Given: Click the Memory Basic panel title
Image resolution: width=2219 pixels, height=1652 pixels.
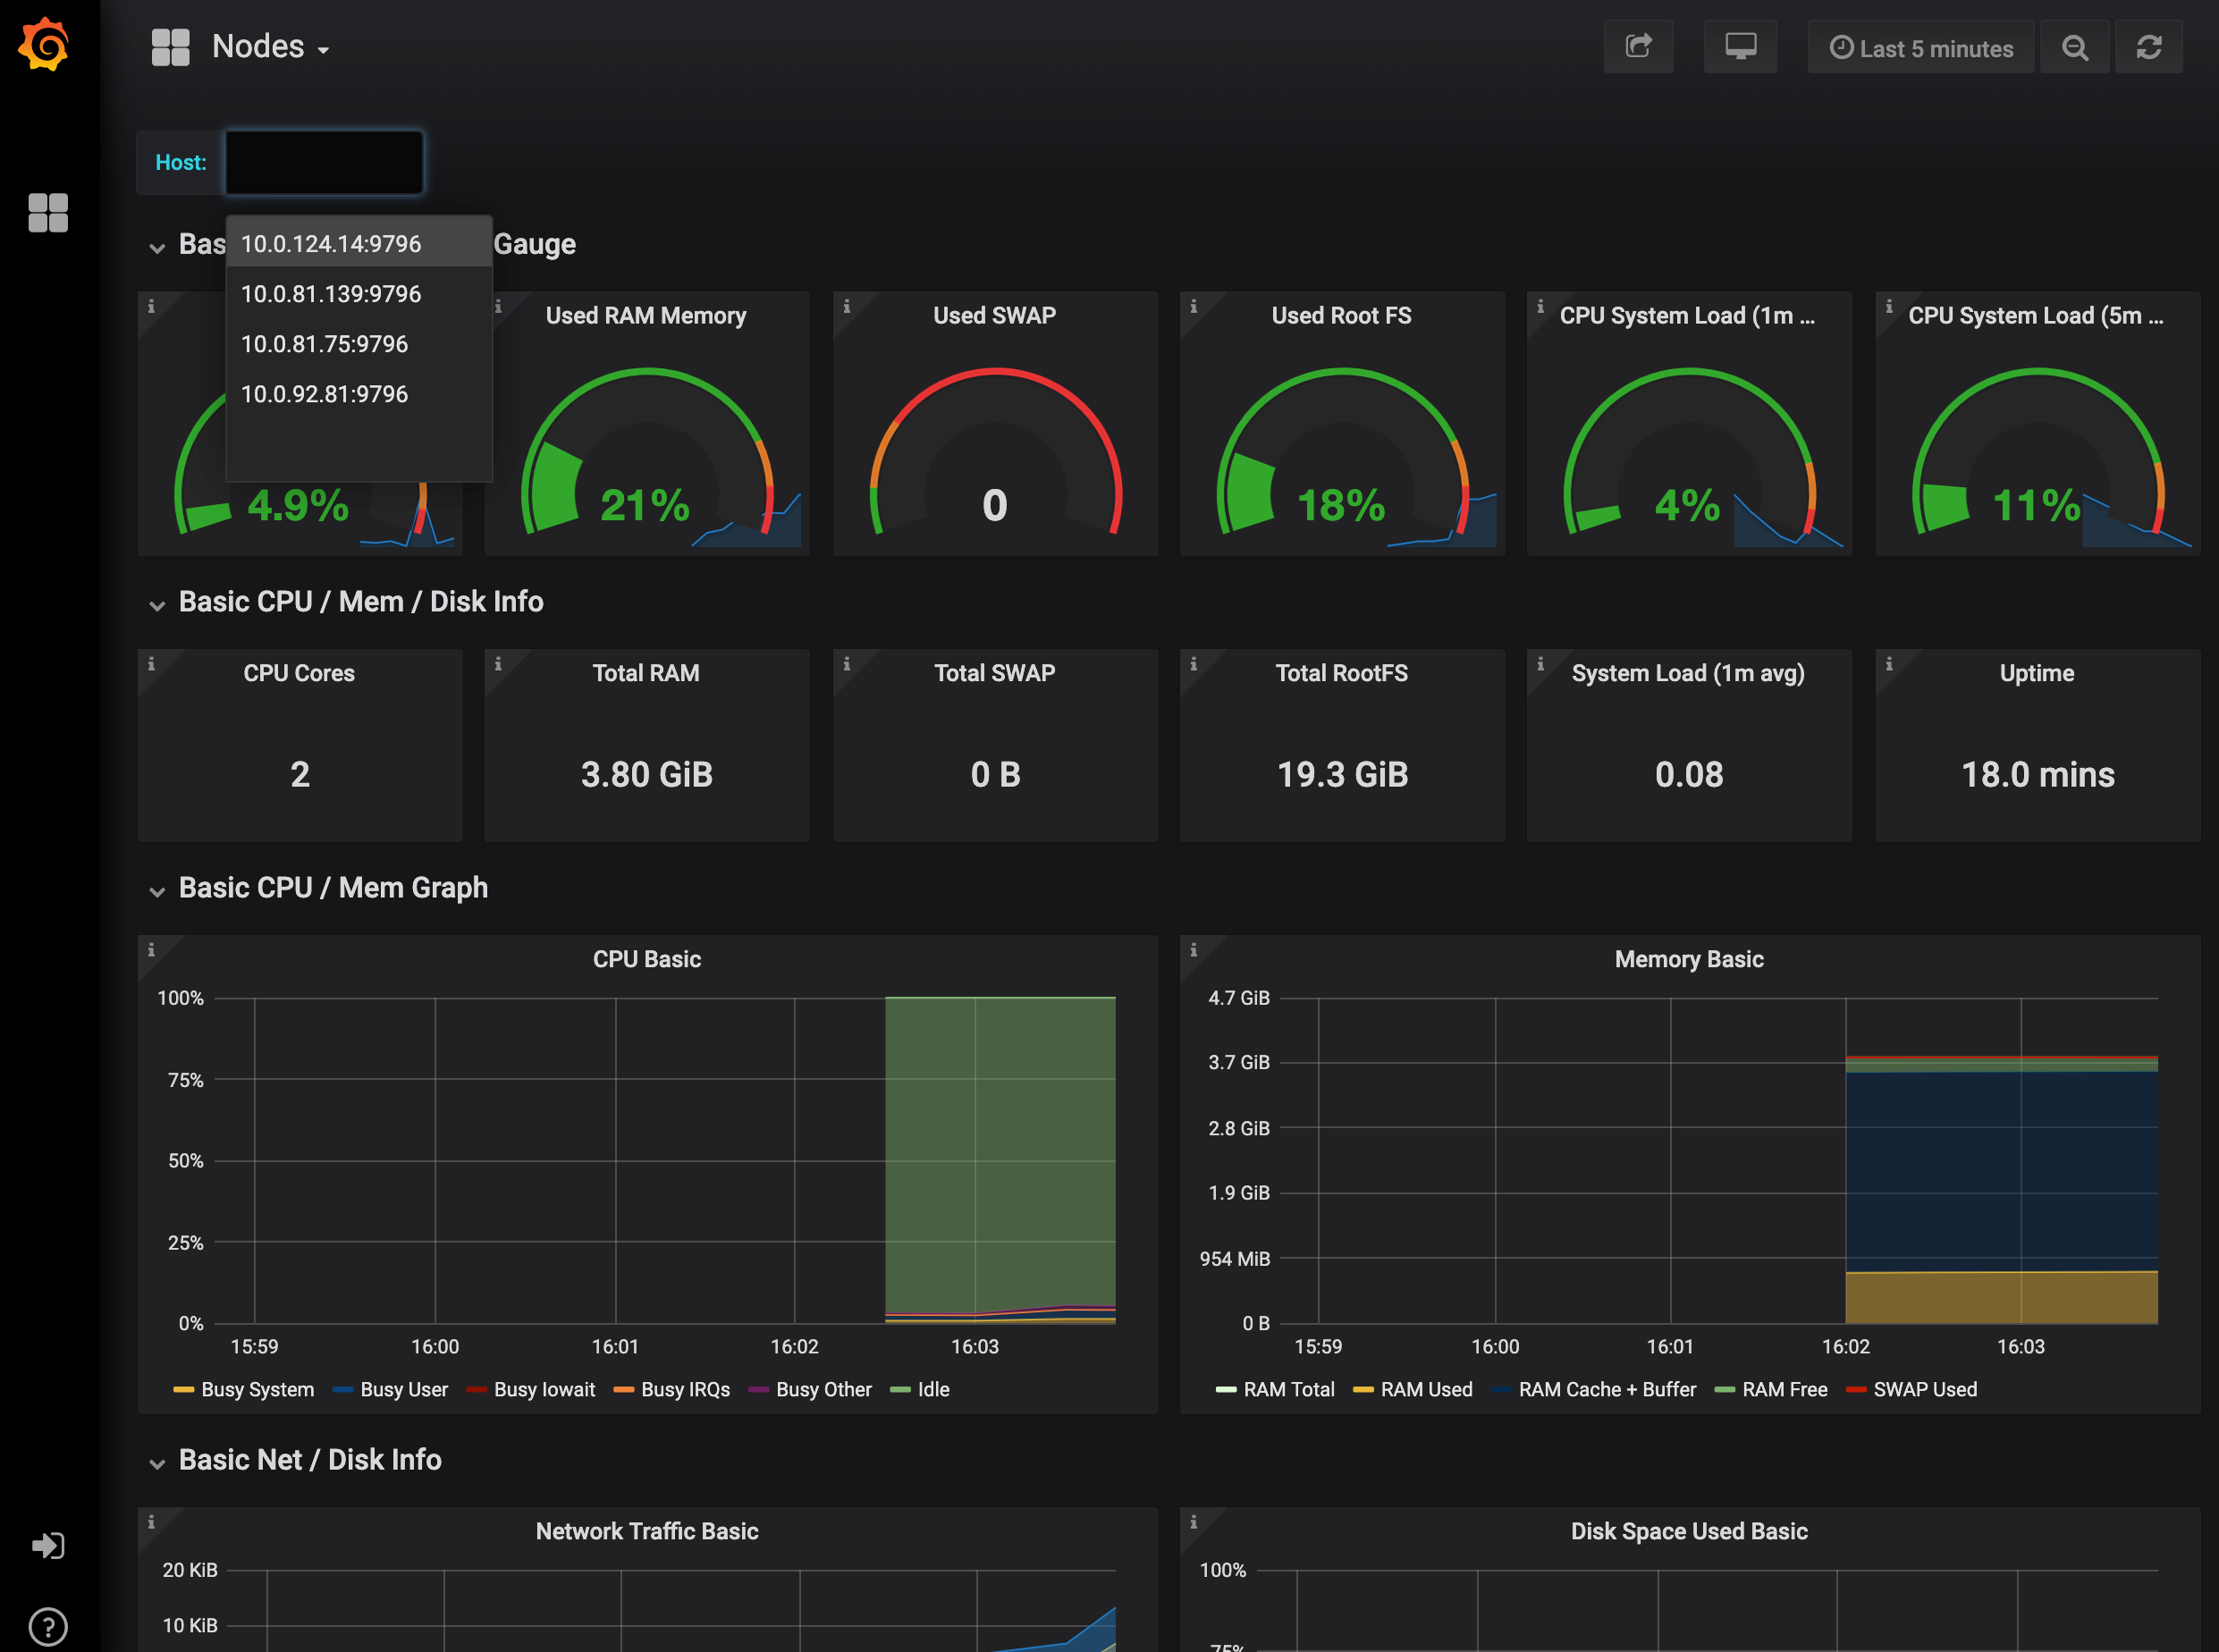Looking at the screenshot, I should [x=1688, y=959].
